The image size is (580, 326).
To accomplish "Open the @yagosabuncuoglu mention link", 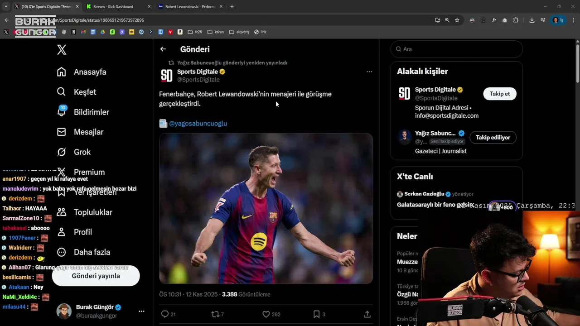I will point(198,124).
